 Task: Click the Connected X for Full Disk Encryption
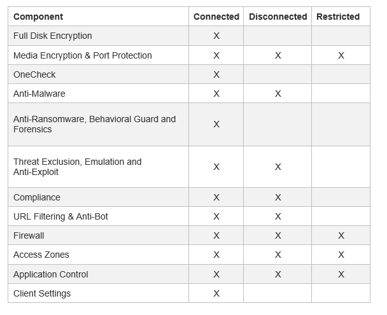point(216,36)
